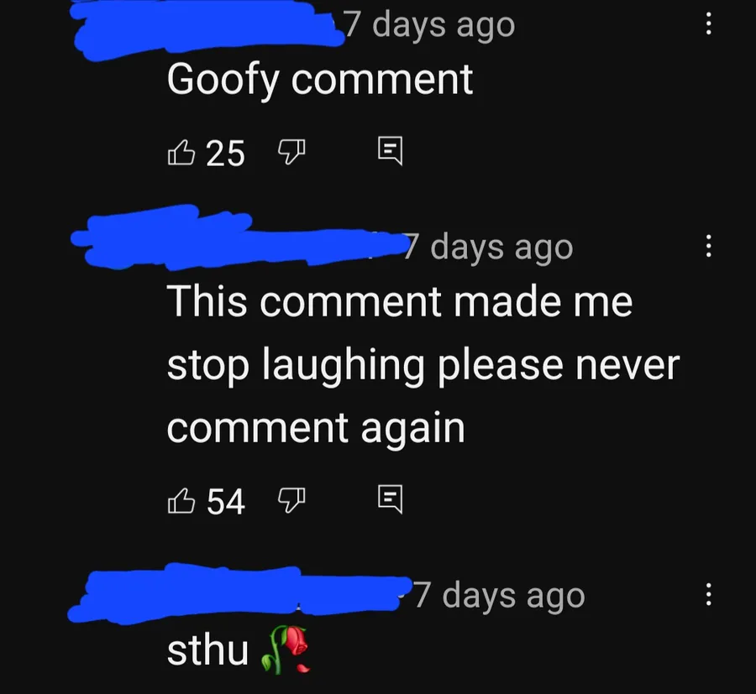
Task: Click timestamp of the "Goofy comment" reply
Action: [429, 25]
